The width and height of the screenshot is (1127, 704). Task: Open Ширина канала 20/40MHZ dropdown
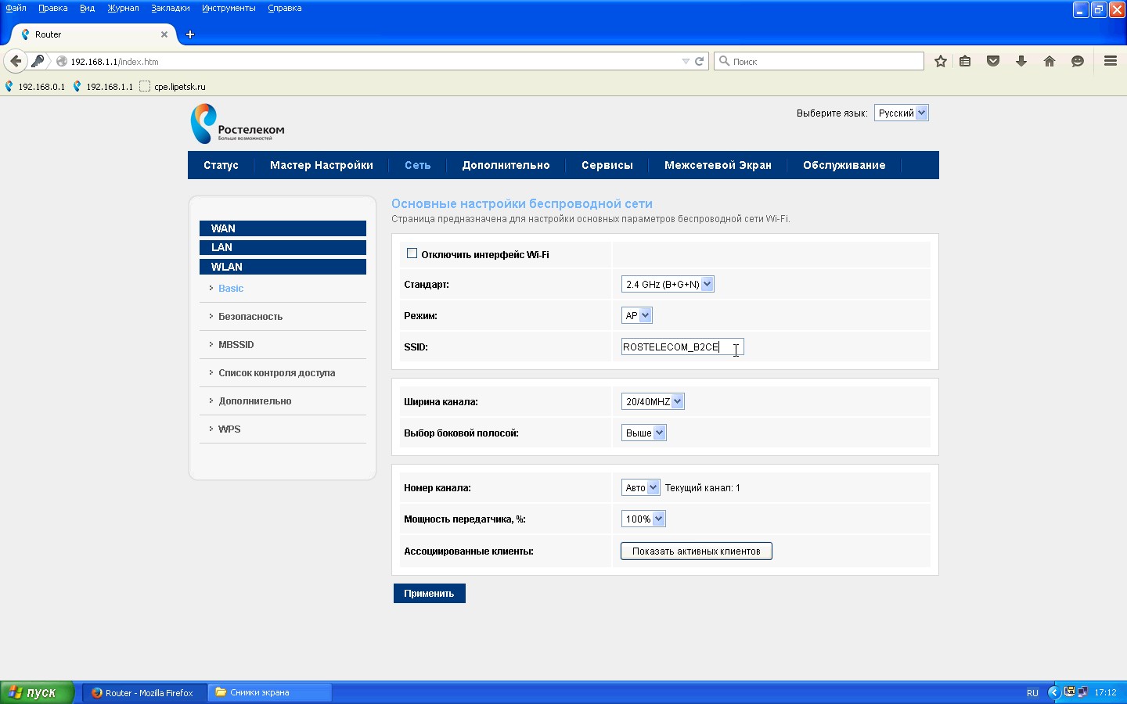[653, 402]
